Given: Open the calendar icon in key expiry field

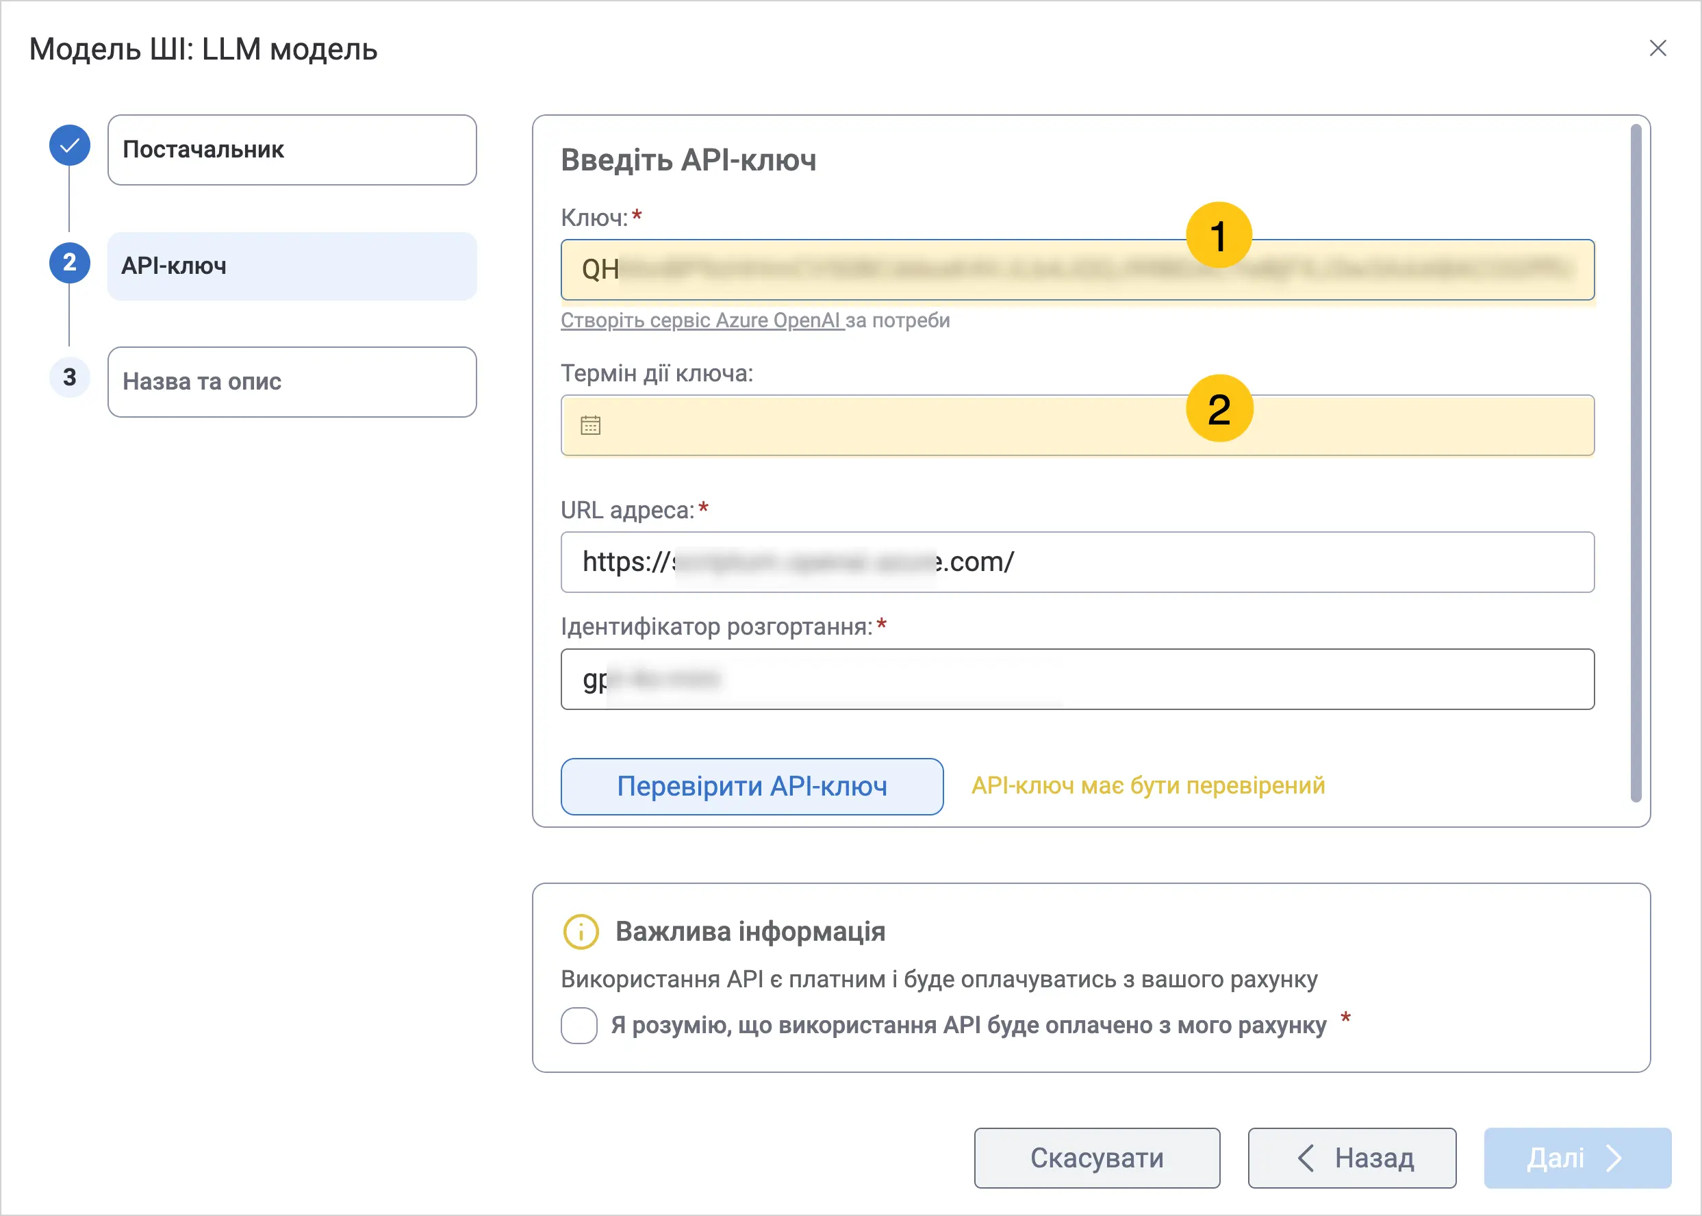Looking at the screenshot, I should point(590,425).
